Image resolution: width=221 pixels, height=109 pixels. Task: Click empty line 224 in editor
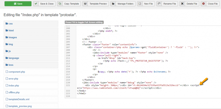149,96
